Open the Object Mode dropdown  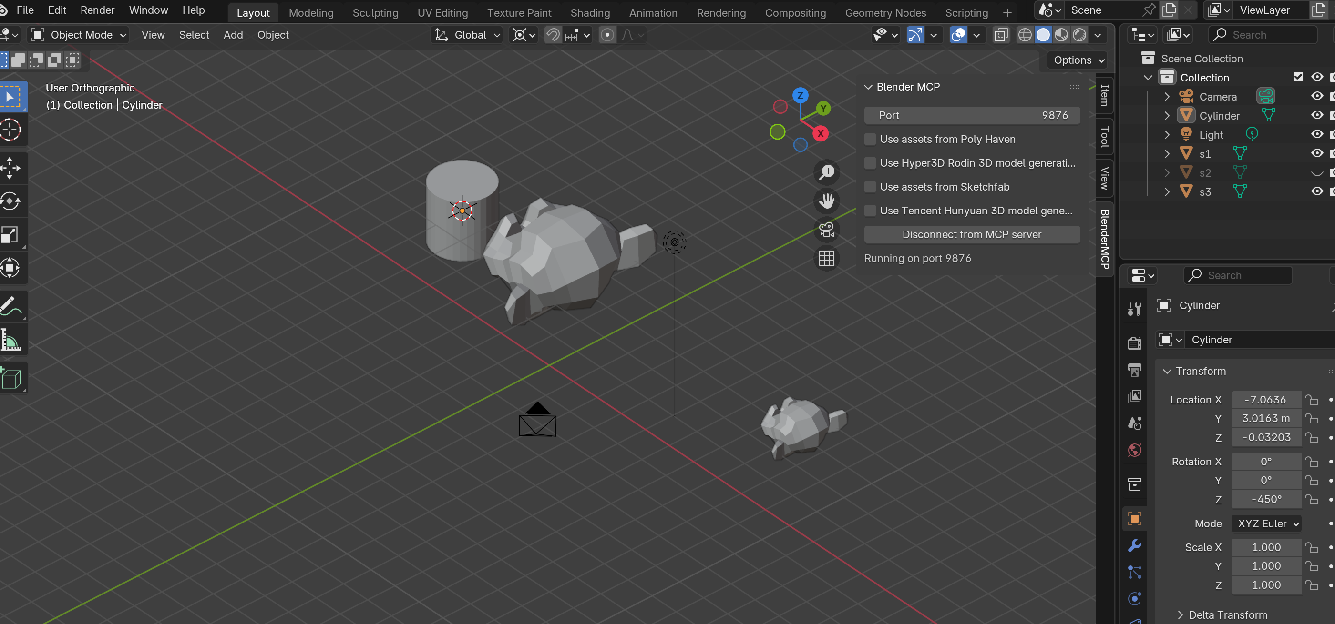point(79,35)
